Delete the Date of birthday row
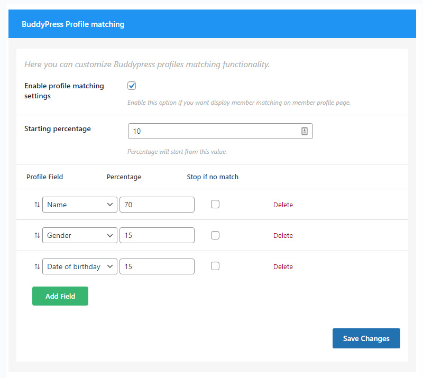The height and width of the screenshot is (378, 423). click(x=283, y=267)
